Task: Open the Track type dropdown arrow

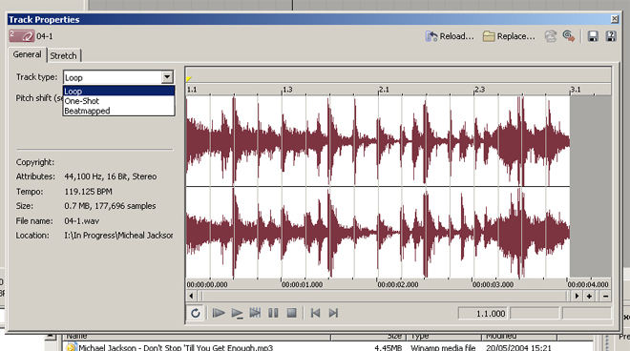Action: [x=167, y=77]
